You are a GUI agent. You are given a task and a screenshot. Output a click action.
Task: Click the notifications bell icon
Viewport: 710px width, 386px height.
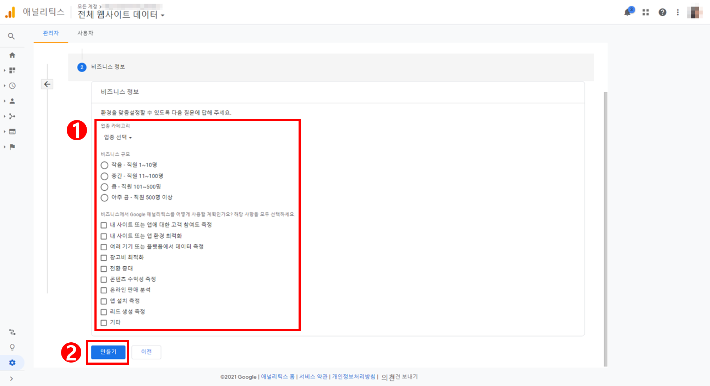[628, 12]
